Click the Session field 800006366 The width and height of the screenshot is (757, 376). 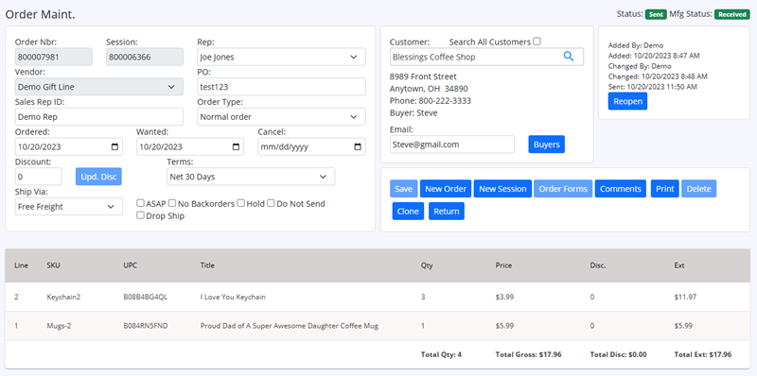(x=145, y=57)
